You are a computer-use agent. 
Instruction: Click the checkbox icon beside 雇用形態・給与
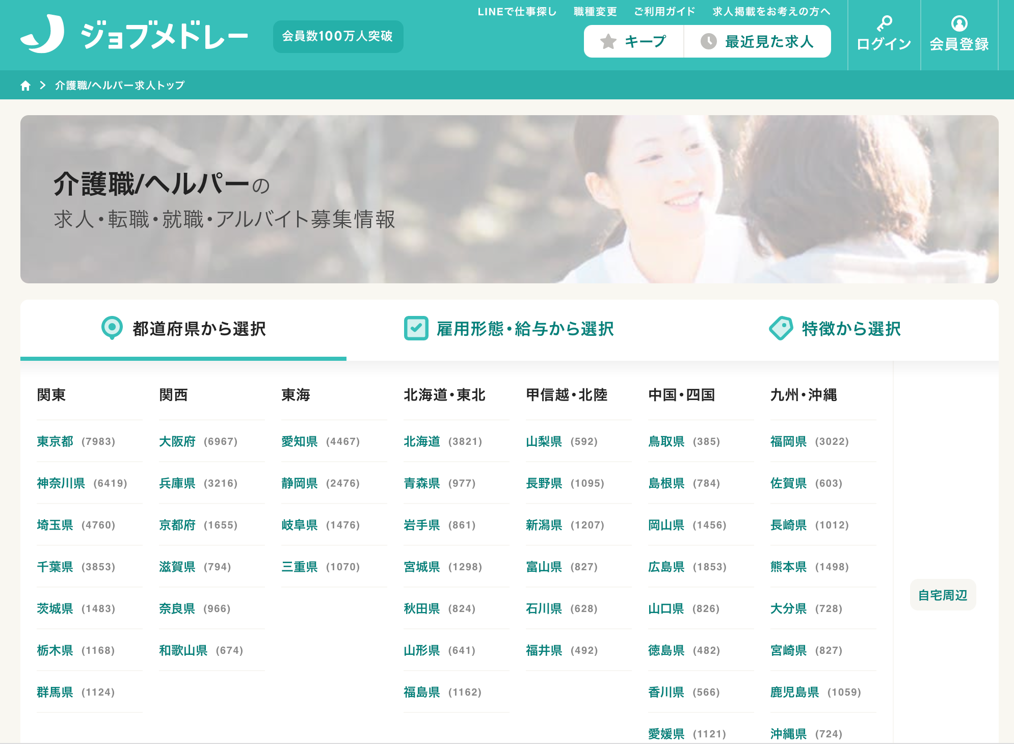point(416,328)
